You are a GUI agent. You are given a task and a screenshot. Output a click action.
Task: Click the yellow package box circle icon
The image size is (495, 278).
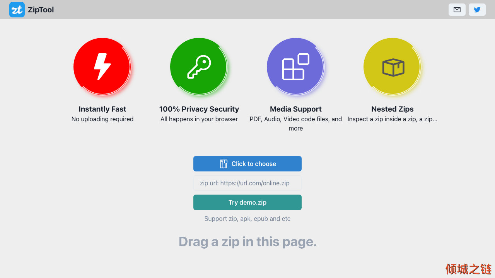click(x=392, y=66)
